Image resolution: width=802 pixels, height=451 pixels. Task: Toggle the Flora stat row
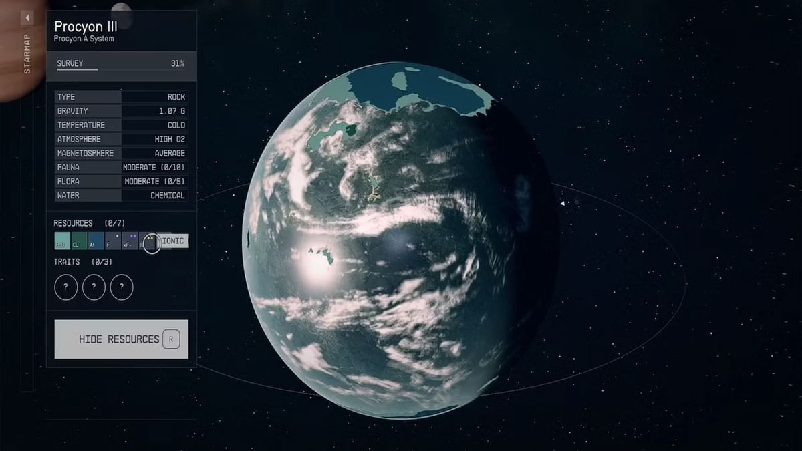click(x=121, y=181)
